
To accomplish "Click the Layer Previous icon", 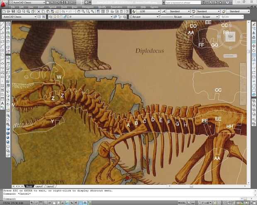I will point(120,17).
